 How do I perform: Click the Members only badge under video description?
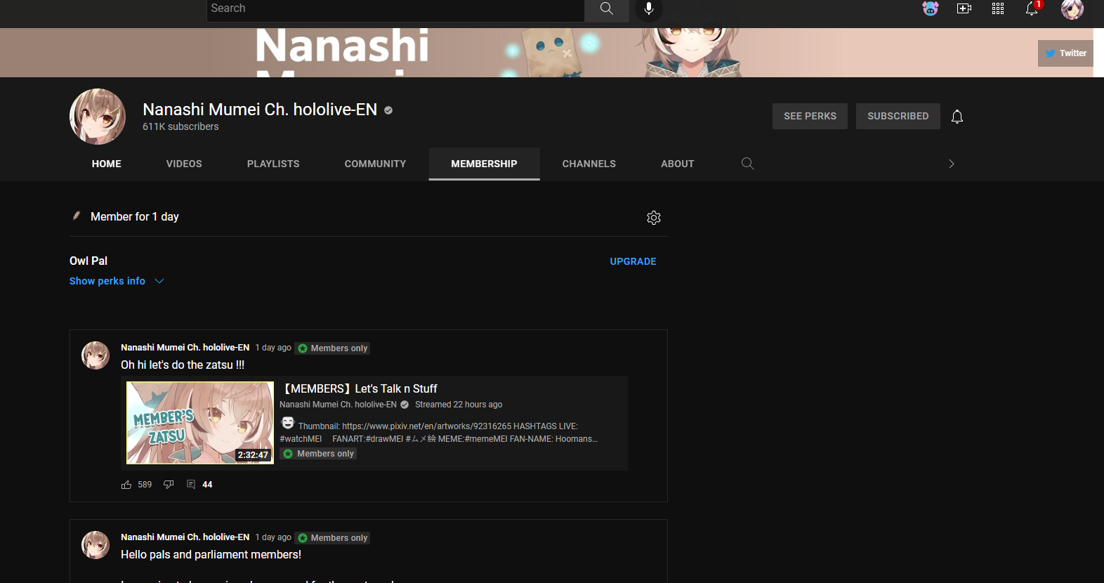pyautogui.click(x=318, y=454)
